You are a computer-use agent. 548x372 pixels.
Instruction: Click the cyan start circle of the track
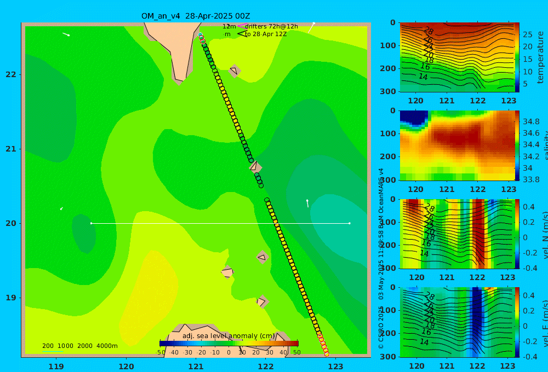pos(200,34)
